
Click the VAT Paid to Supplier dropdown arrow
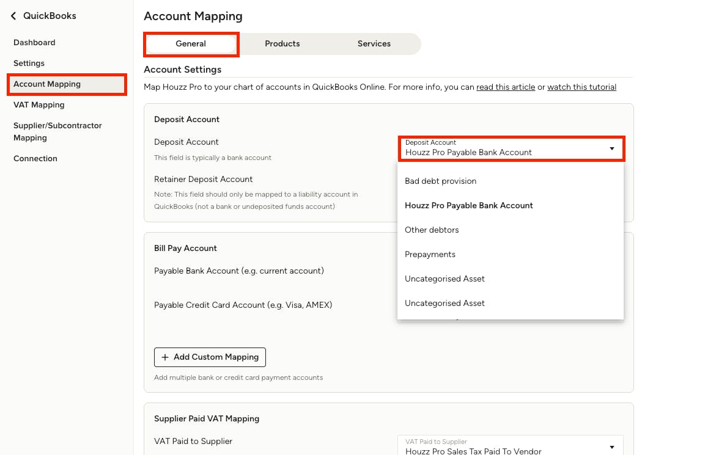[611, 447]
